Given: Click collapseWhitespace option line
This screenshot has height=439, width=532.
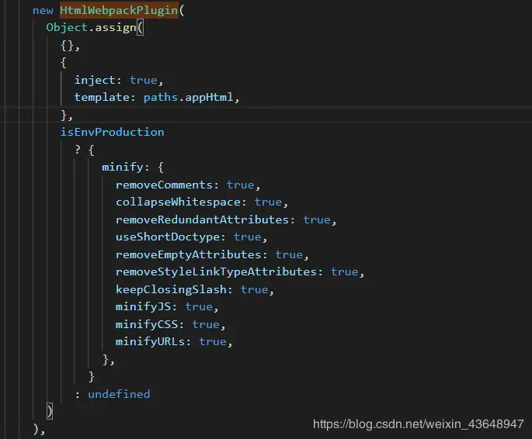Looking at the screenshot, I should click(201, 202).
